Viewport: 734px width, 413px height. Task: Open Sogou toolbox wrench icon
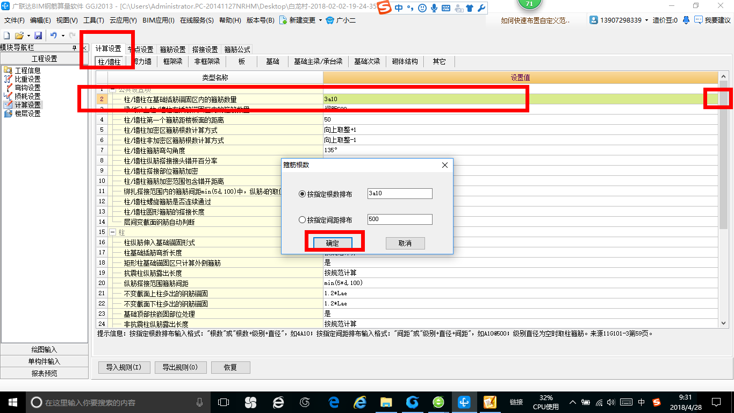481,8
